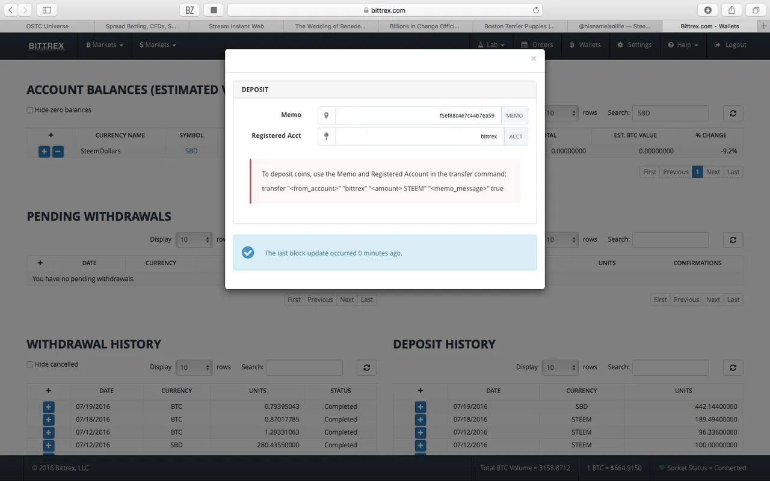Open the Lab menu in navbar
This screenshot has width=770, height=481.
(491, 45)
